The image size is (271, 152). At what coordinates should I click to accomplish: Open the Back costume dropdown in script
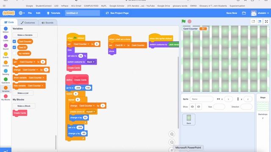91,62
